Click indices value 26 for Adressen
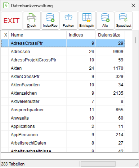This screenshot has height=168, width=139. pos(91,52)
